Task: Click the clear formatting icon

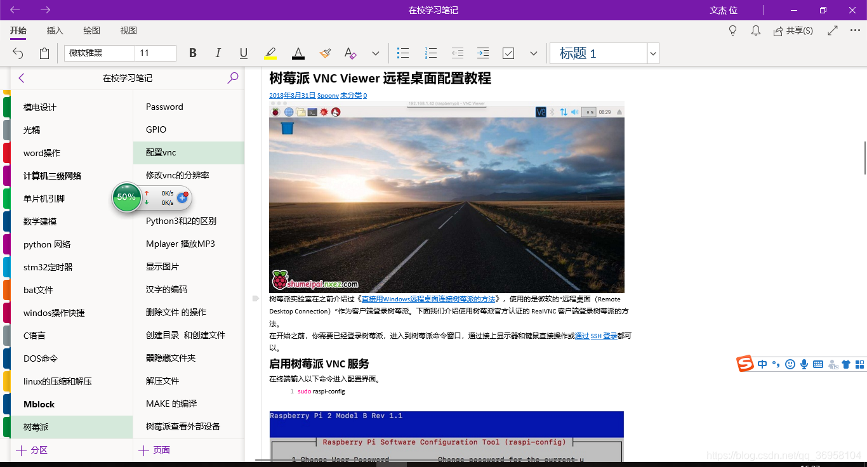Action: [x=350, y=53]
